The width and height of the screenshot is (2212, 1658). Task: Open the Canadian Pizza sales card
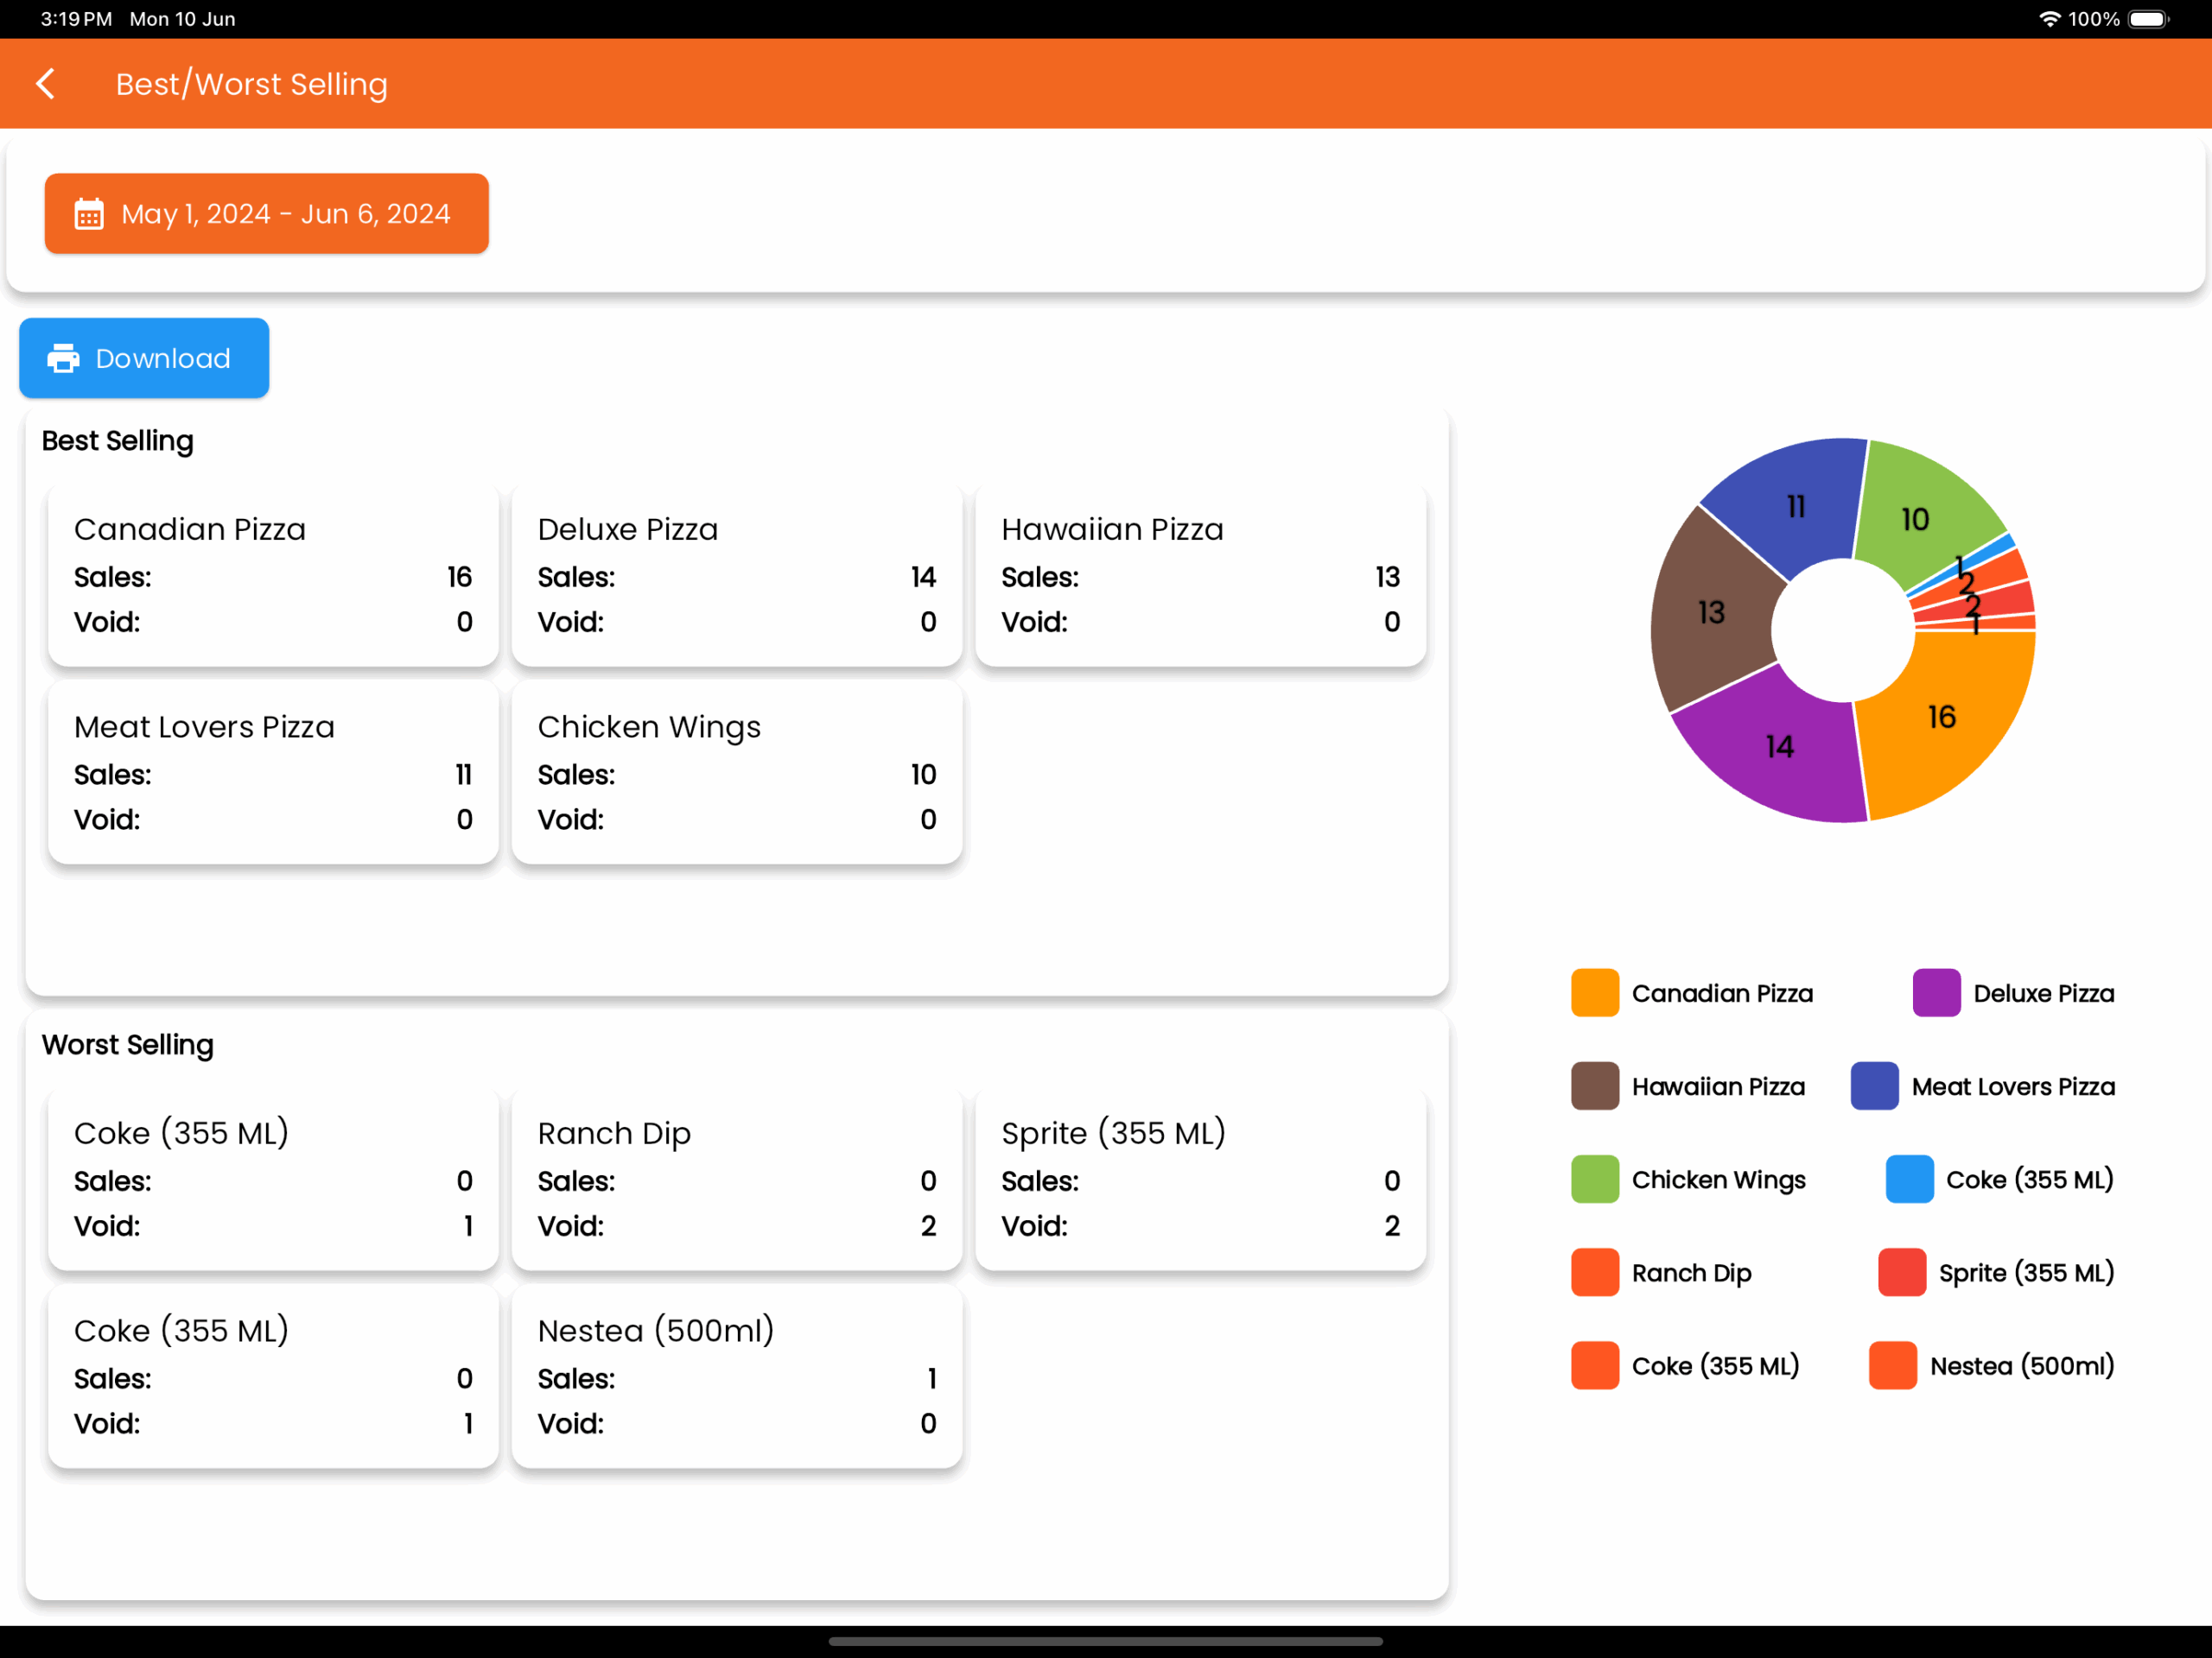273,576
